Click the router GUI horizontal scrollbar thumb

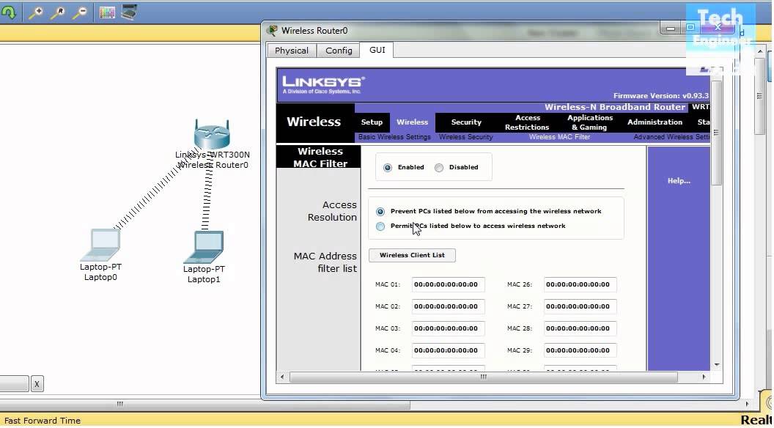tap(484, 377)
